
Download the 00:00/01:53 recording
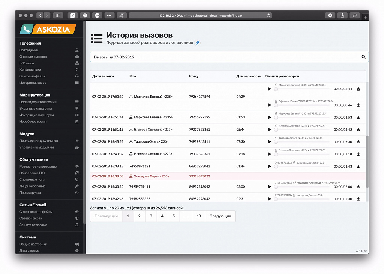click(x=358, y=117)
